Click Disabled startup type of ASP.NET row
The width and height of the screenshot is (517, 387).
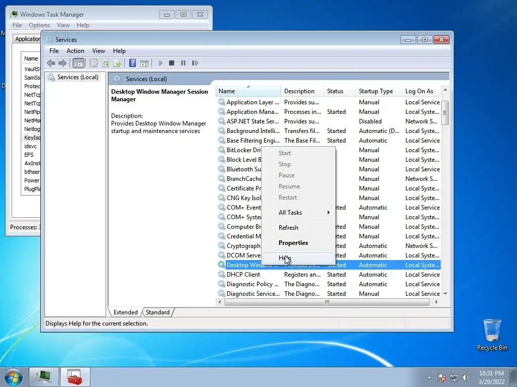(x=370, y=121)
